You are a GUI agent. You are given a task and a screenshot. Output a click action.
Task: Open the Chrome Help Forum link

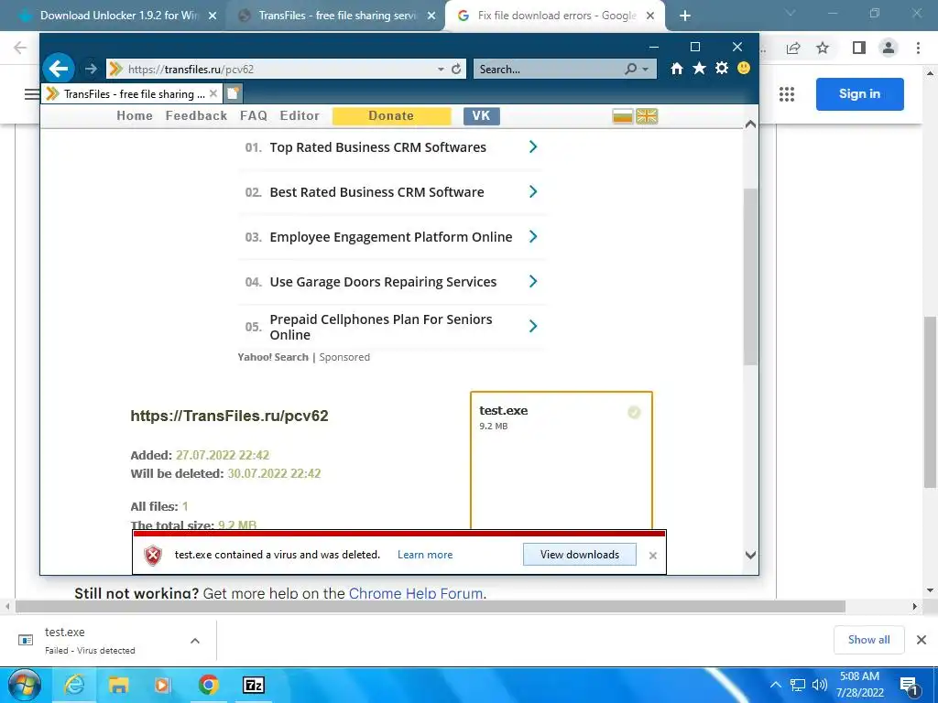click(x=416, y=593)
